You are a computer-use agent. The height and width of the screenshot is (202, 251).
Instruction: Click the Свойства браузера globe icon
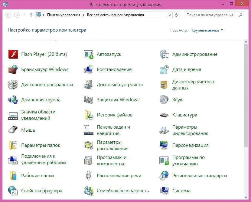[13, 191]
